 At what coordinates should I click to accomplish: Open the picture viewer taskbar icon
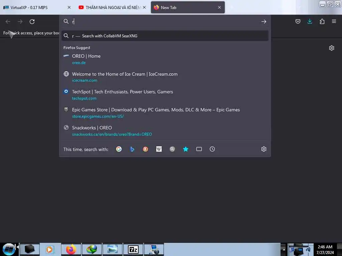112,249
